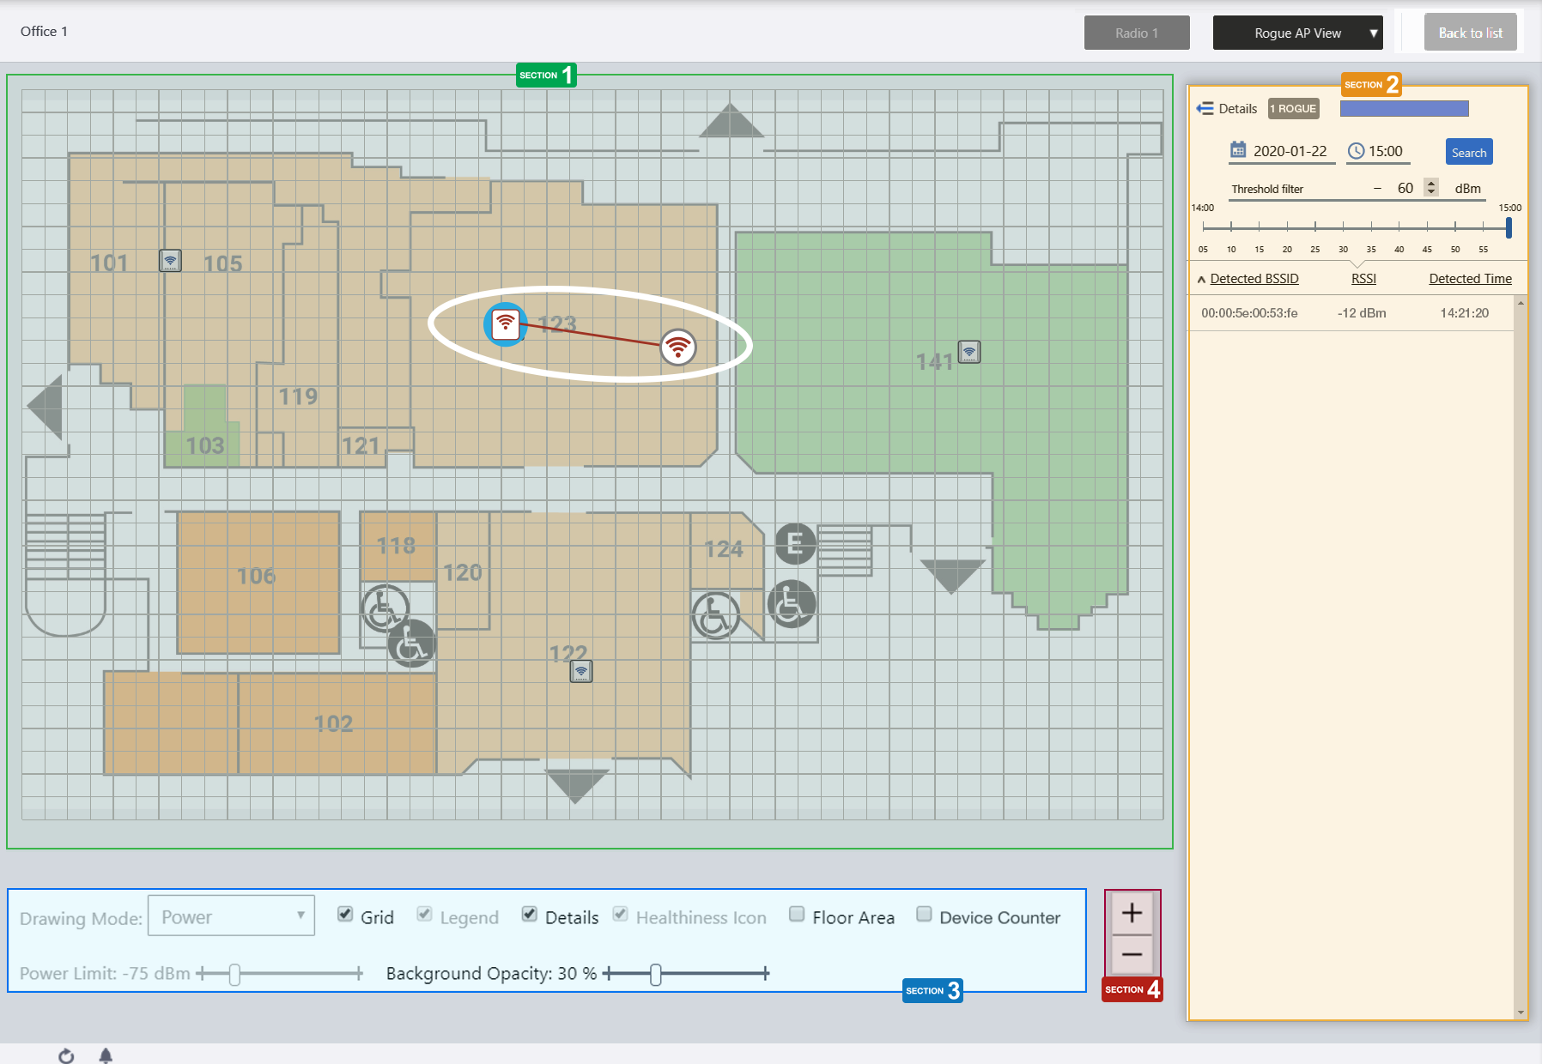Enable the Floor Area checkbox

click(797, 914)
